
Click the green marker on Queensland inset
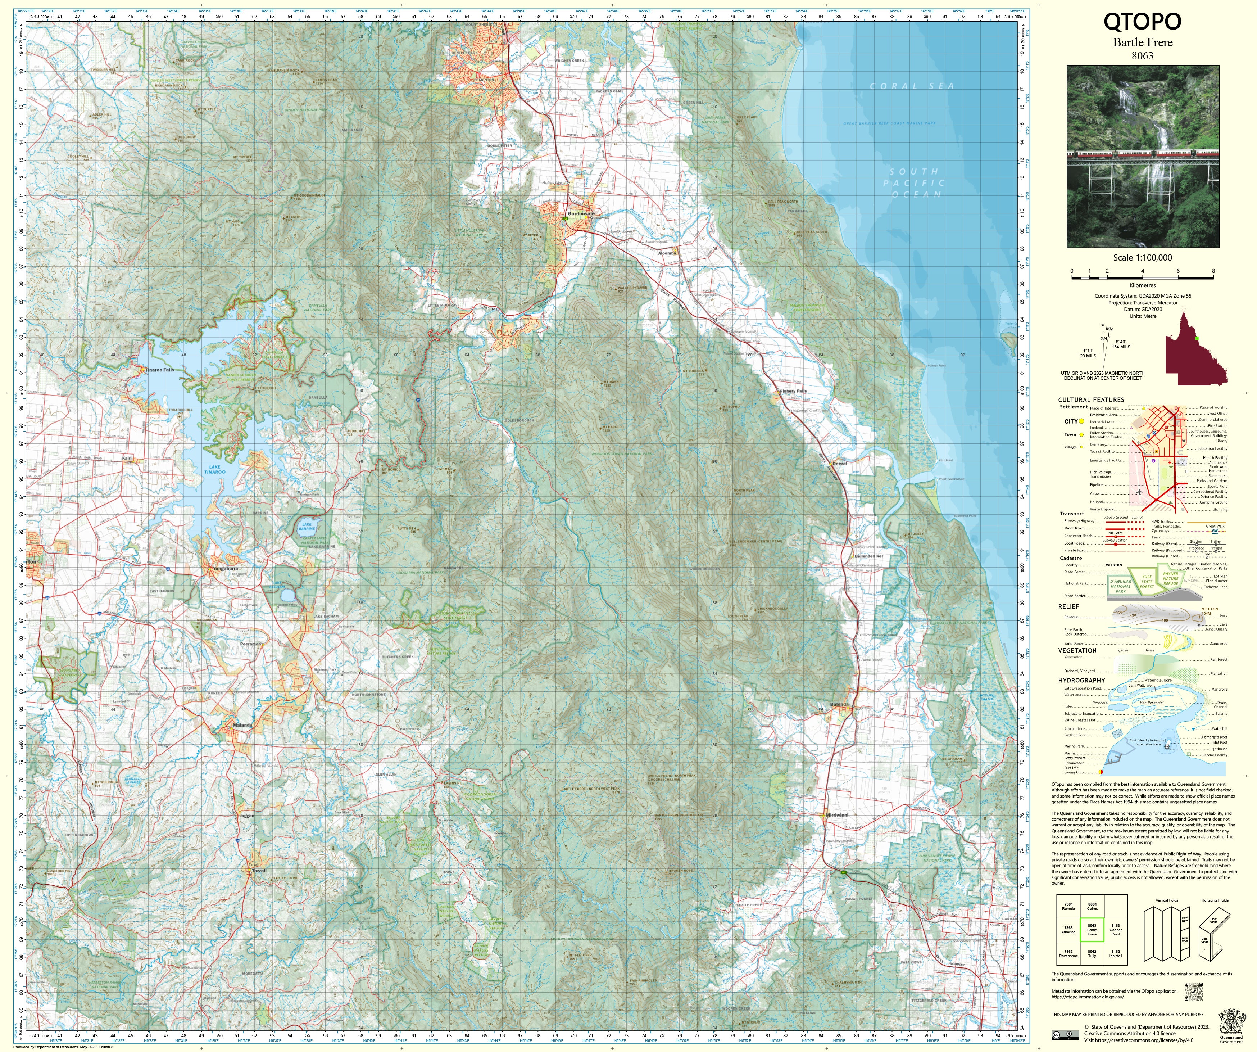click(1197, 338)
